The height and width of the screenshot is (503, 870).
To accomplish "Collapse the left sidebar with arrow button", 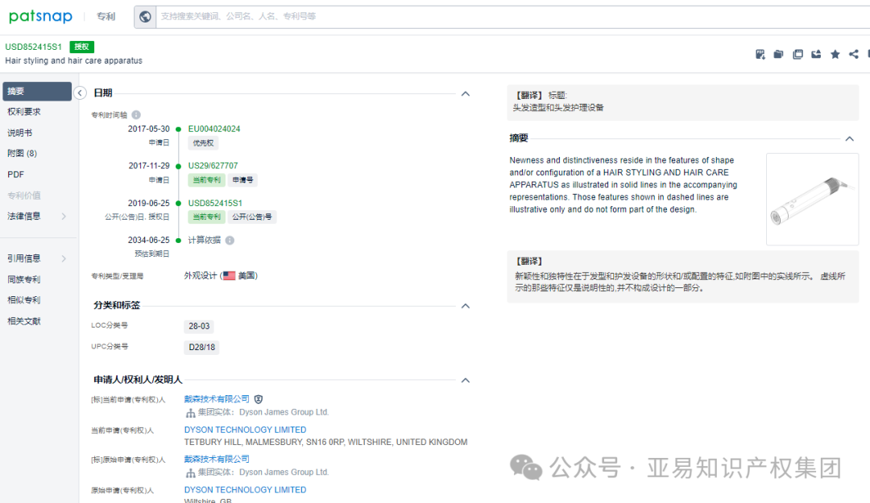I will (80, 93).
